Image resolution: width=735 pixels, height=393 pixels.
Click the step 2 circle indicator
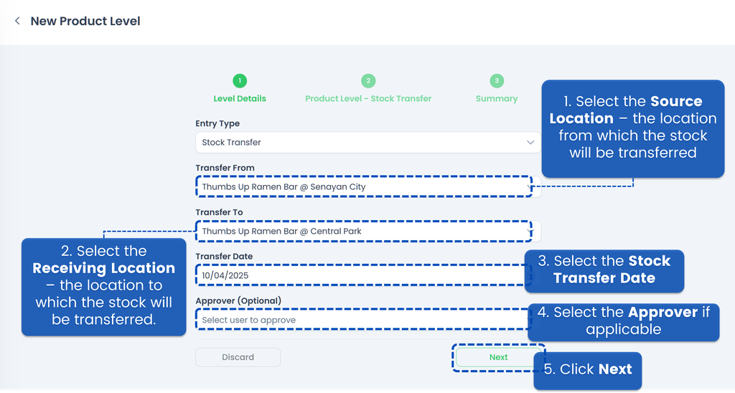[367, 81]
